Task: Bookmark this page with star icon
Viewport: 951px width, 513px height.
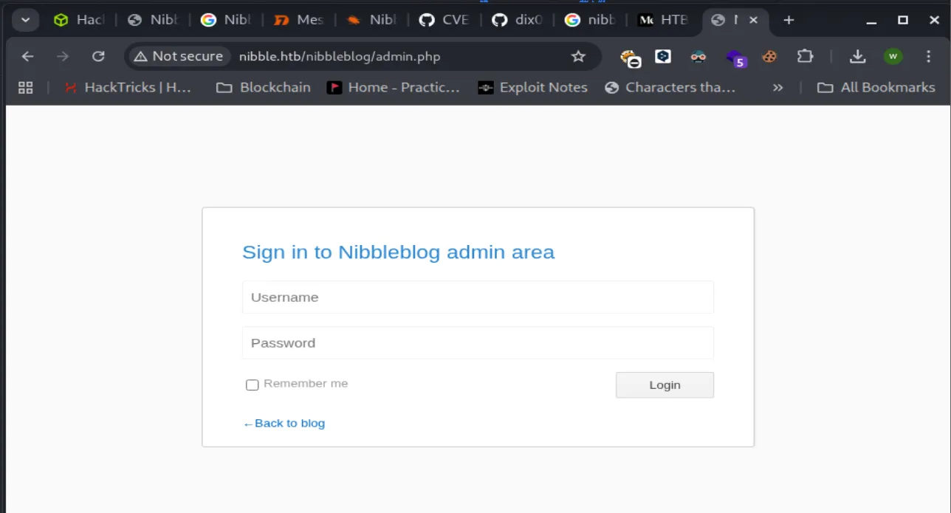Action: tap(578, 57)
